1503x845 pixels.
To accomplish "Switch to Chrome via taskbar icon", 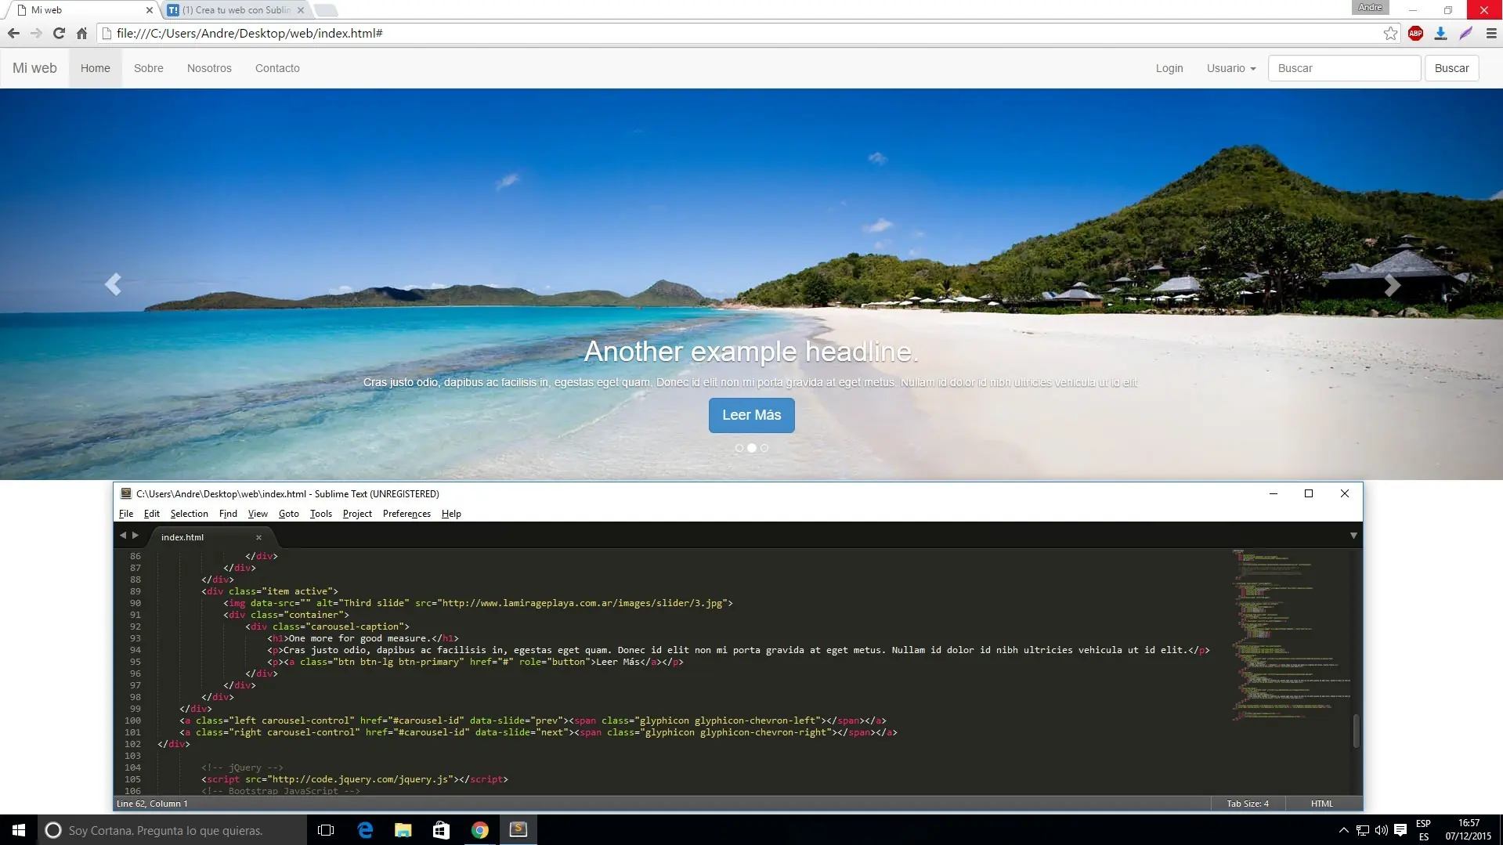I will pyautogui.click(x=480, y=830).
